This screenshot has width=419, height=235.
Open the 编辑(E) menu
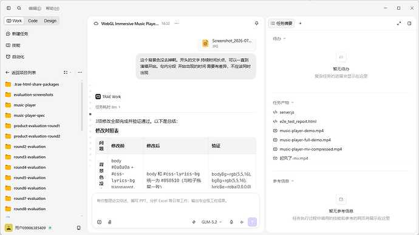pos(35,8)
